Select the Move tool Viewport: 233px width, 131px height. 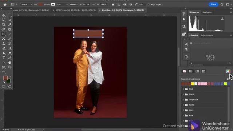tap(4, 15)
